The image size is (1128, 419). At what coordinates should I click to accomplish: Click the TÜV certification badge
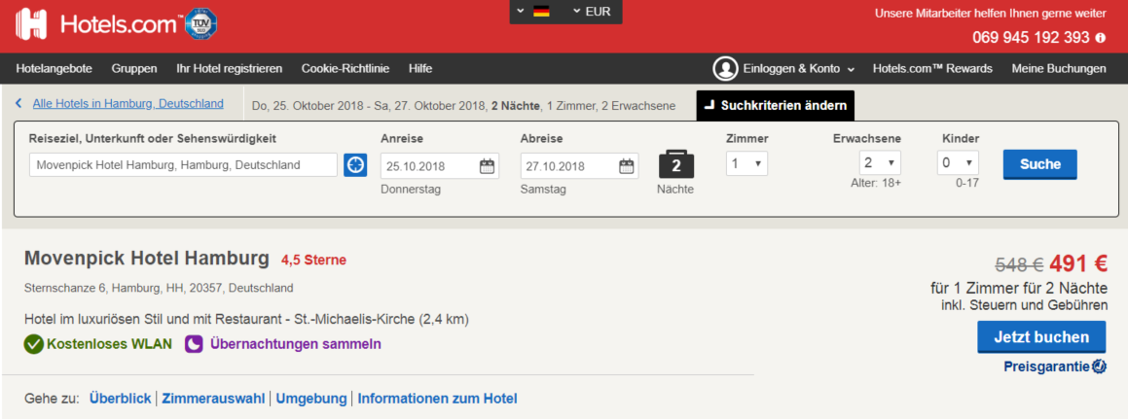click(x=201, y=23)
